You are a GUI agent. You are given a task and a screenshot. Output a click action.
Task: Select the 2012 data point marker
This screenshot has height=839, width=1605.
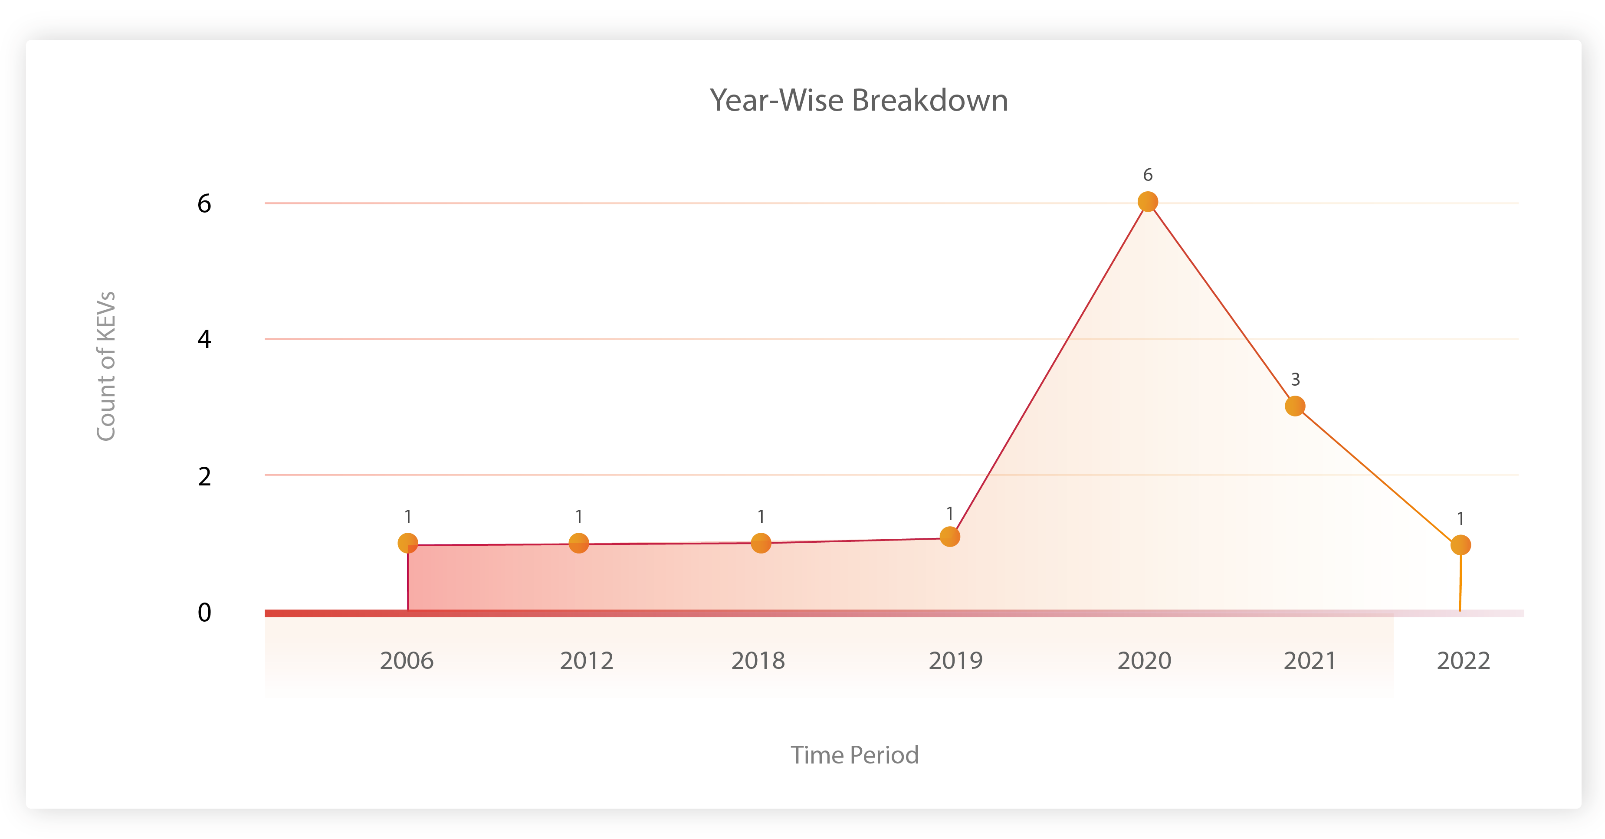coord(579,543)
